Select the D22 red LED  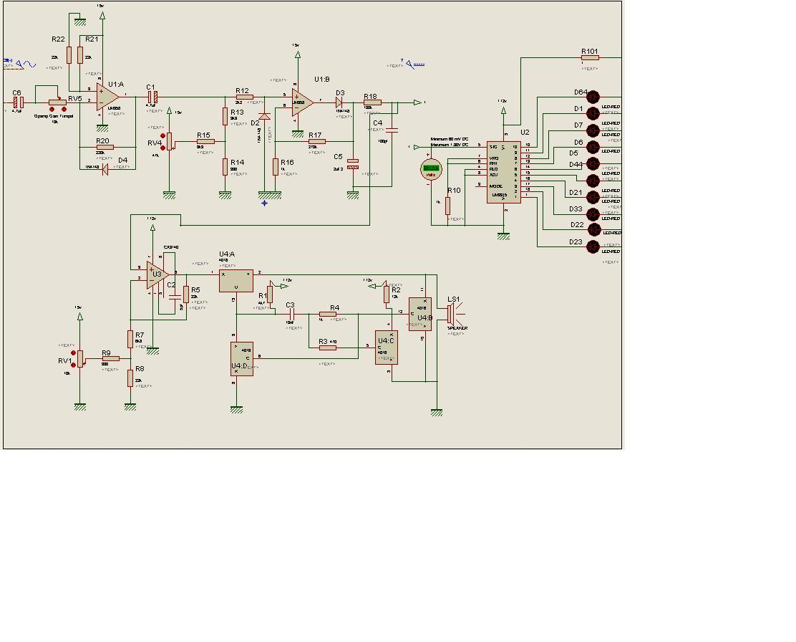click(593, 230)
